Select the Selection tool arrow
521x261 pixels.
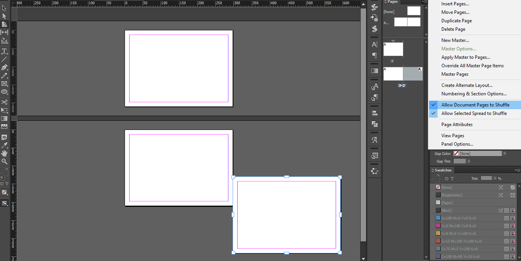pyautogui.click(x=4, y=8)
